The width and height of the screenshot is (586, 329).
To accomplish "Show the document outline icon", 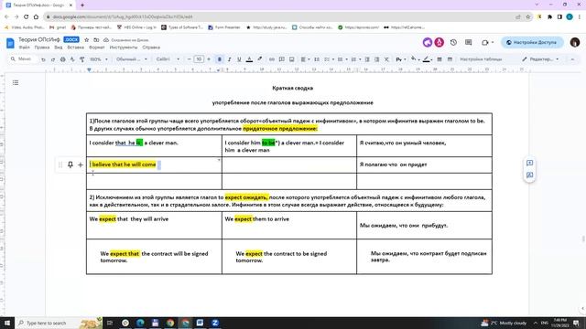I will coord(16,82).
